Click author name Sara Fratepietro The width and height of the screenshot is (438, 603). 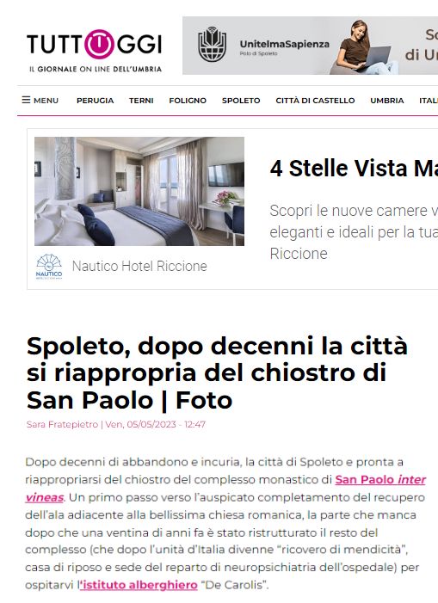click(62, 425)
